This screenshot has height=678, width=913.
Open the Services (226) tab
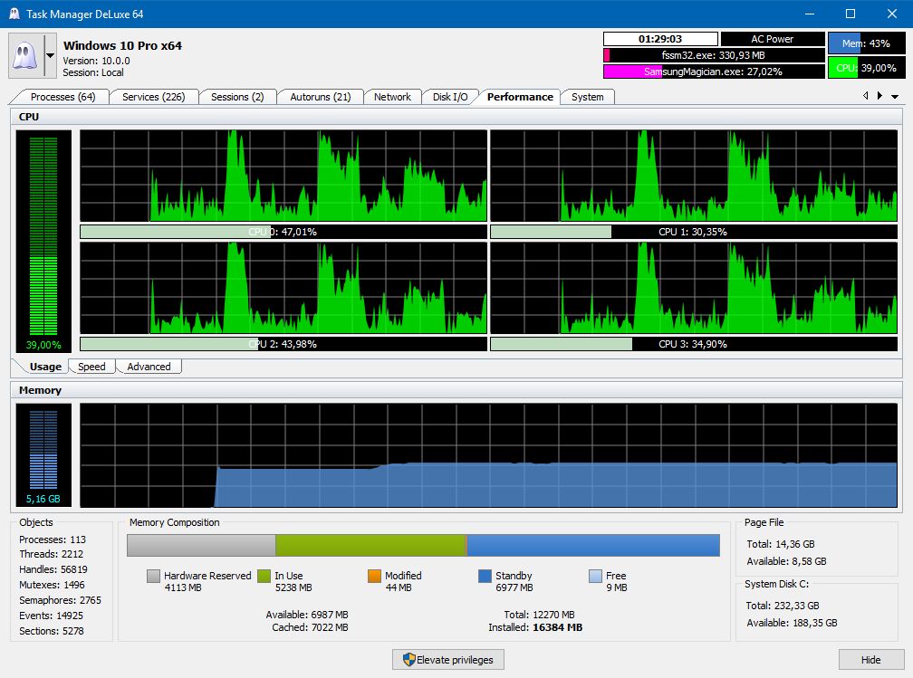click(153, 97)
